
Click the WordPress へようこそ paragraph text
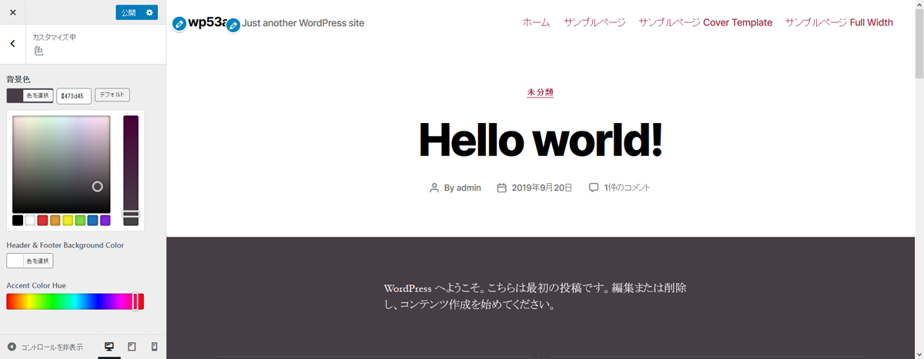click(x=537, y=296)
